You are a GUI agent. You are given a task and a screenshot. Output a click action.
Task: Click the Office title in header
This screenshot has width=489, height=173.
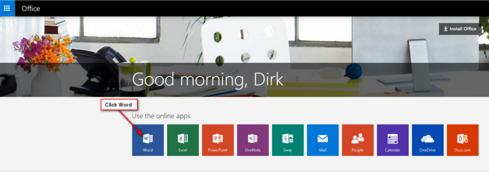(31, 9)
